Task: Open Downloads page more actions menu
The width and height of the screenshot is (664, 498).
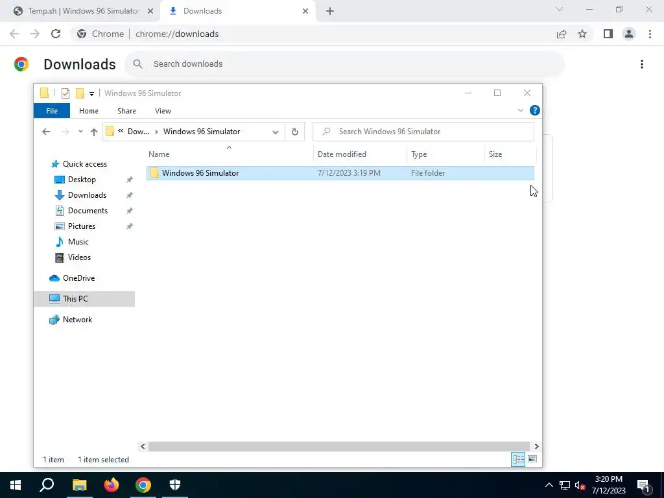Action: click(x=642, y=64)
